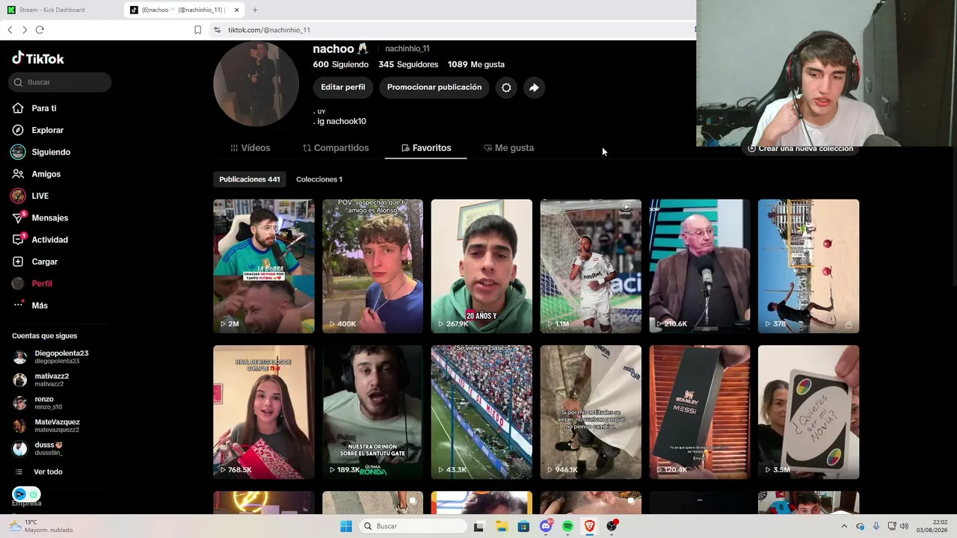
Task: Click Editar perfil button
Action: point(343,87)
